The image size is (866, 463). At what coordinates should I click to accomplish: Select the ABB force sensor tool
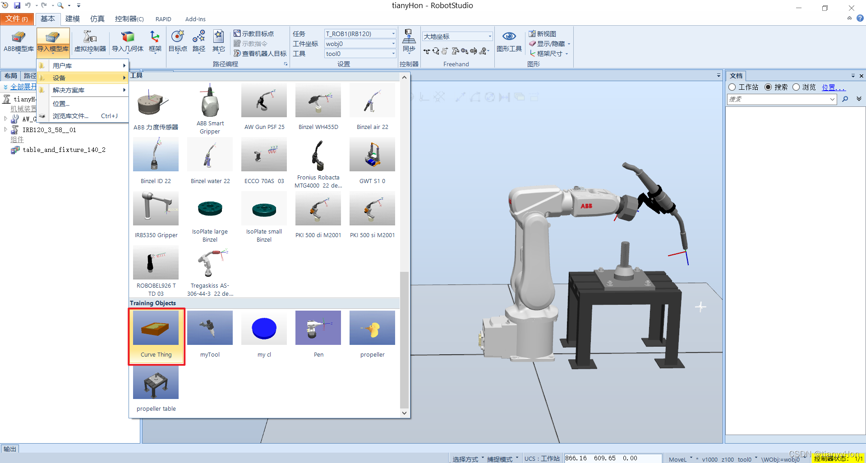(x=156, y=107)
